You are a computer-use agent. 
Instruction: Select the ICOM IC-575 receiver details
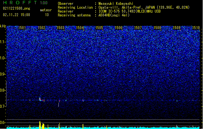(x=130, y=11)
